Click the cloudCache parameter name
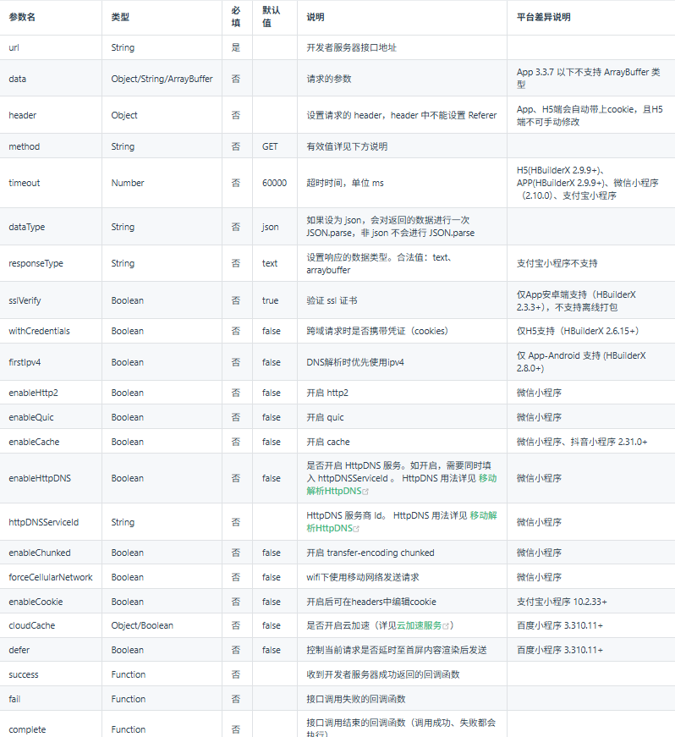This screenshot has width=675, height=737. [x=31, y=625]
